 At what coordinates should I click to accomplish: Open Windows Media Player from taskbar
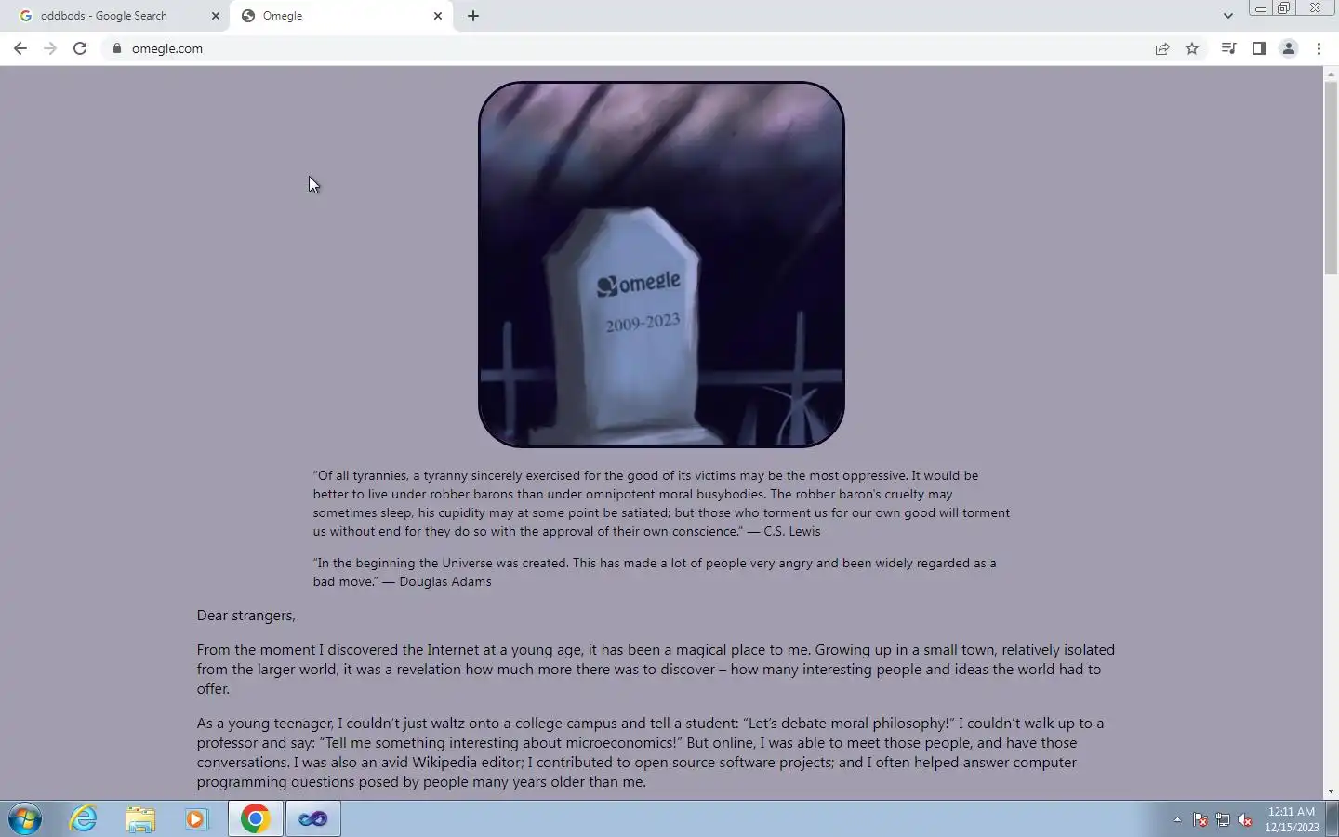tap(196, 819)
